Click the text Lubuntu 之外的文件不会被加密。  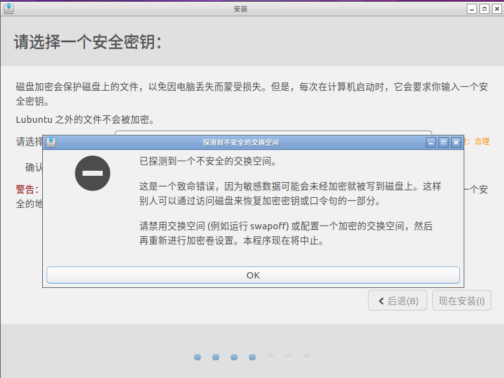[x=86, y=120]
